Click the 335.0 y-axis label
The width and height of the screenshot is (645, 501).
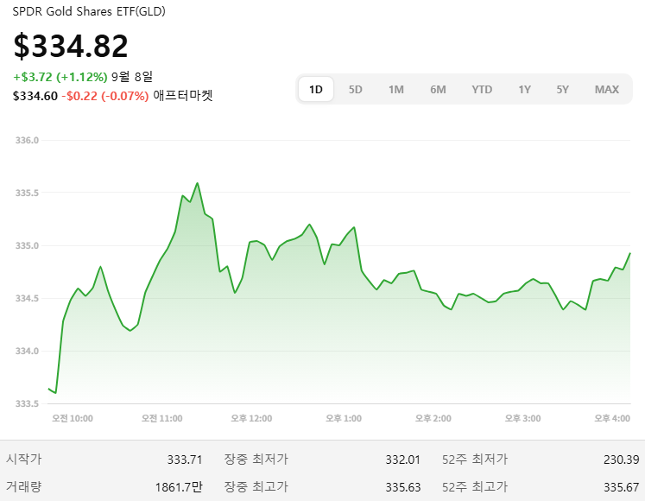pyautogui.click(x=27, y=246)
